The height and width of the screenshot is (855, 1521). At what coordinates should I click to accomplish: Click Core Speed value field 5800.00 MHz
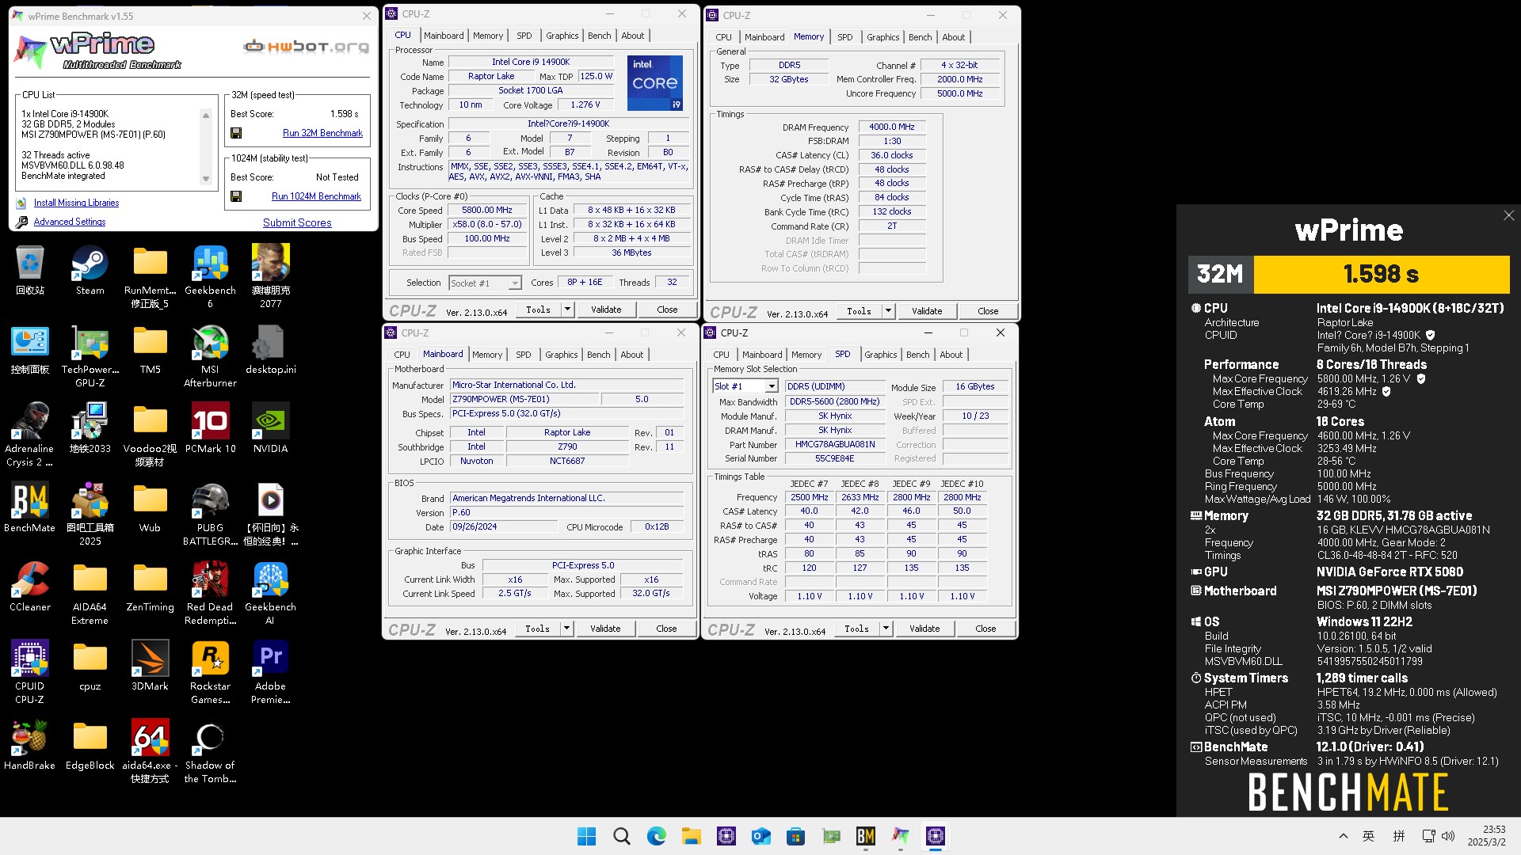click(x=487, y=210)
